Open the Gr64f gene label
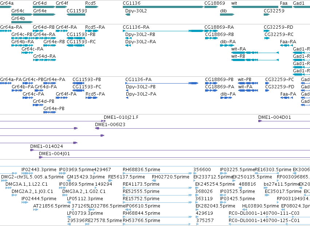310x226 pixels. pos(62,3)
